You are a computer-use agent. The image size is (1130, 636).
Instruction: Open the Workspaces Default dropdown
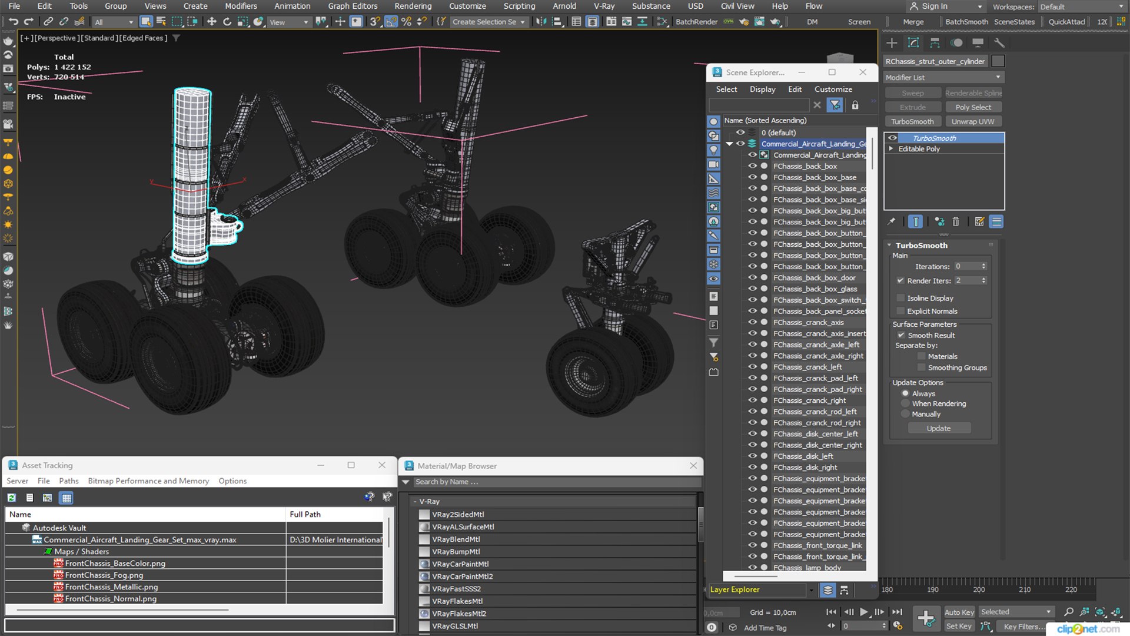pyautogui.click(x=1082, y=6)
